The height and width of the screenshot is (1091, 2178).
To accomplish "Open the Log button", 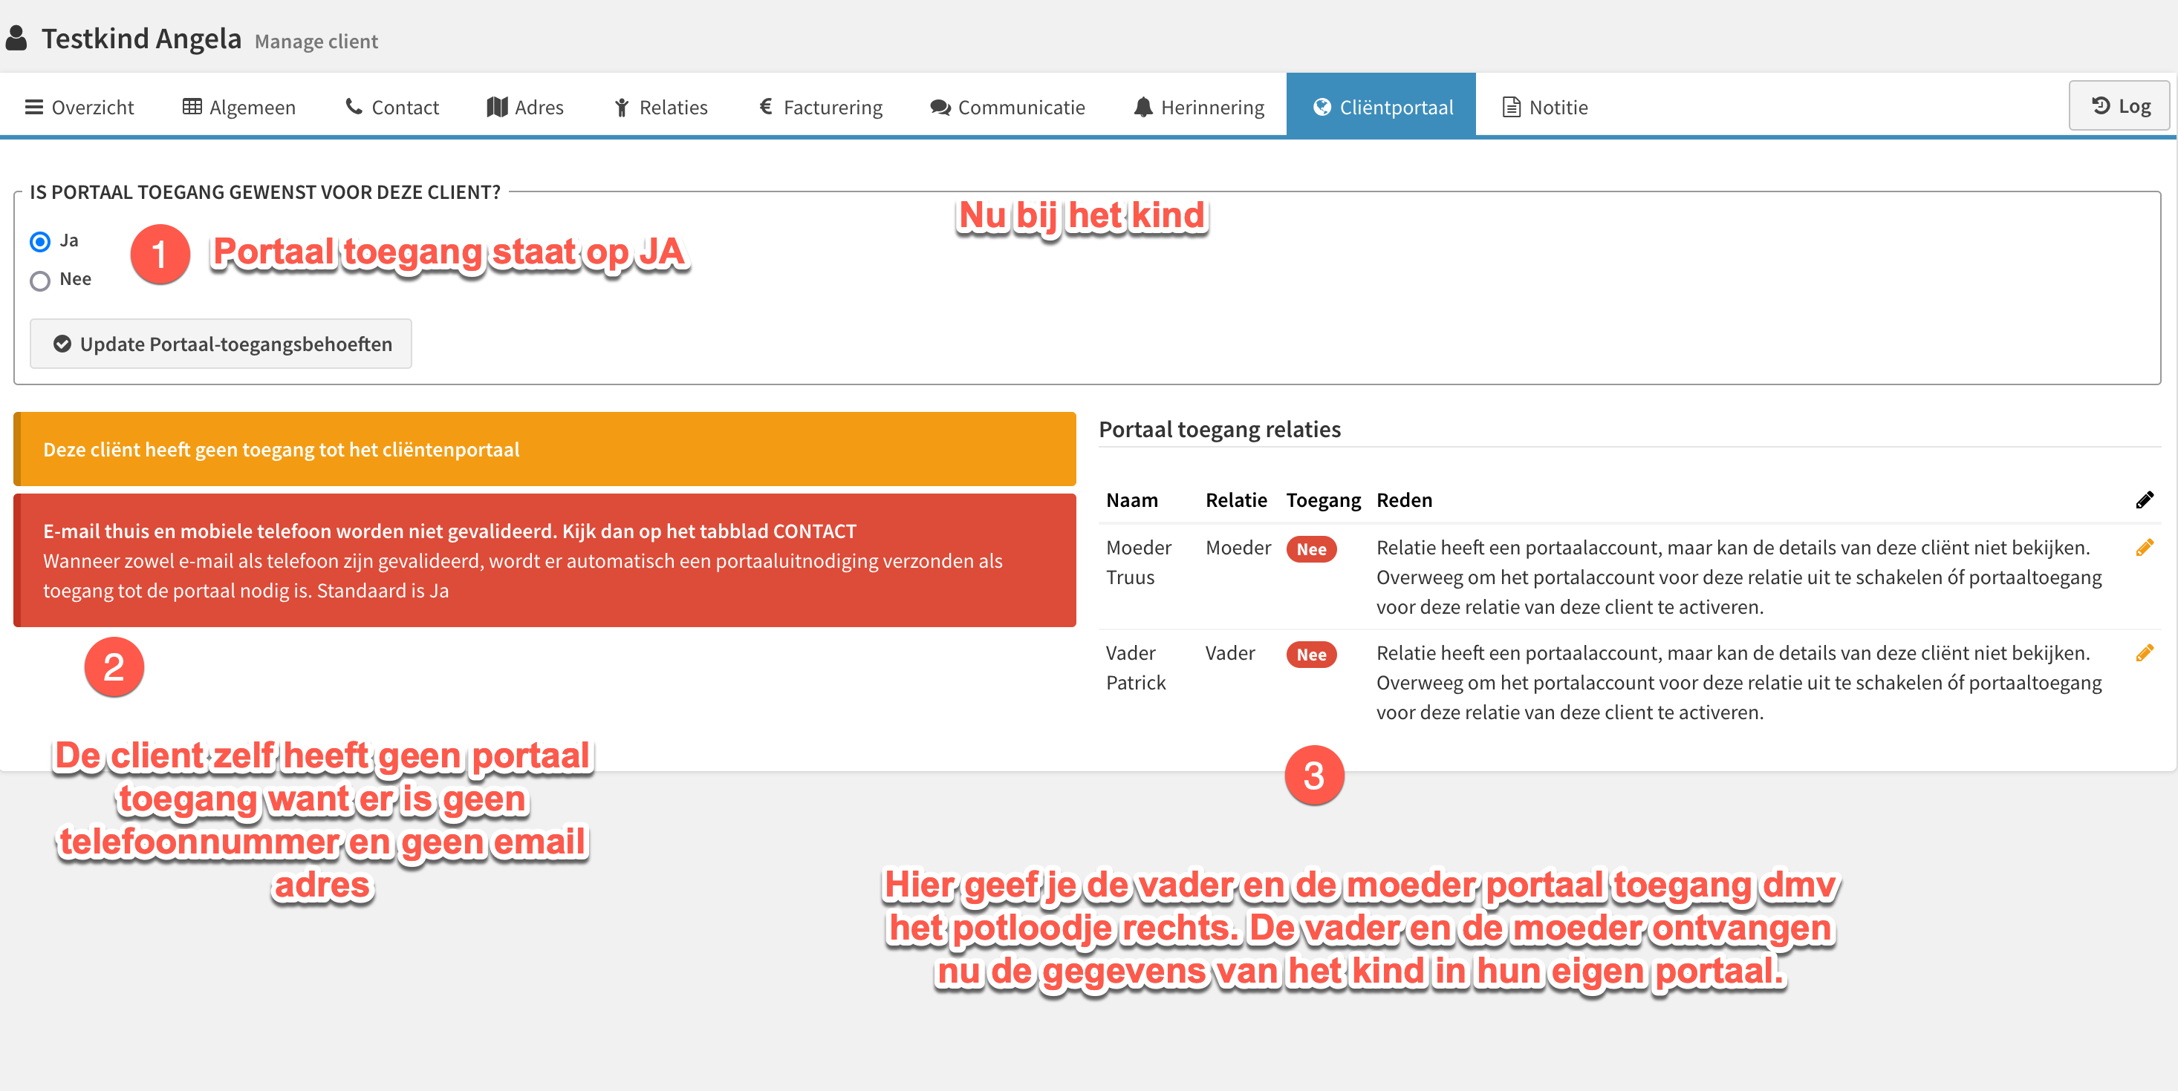I will click(x=2119, y=105).
